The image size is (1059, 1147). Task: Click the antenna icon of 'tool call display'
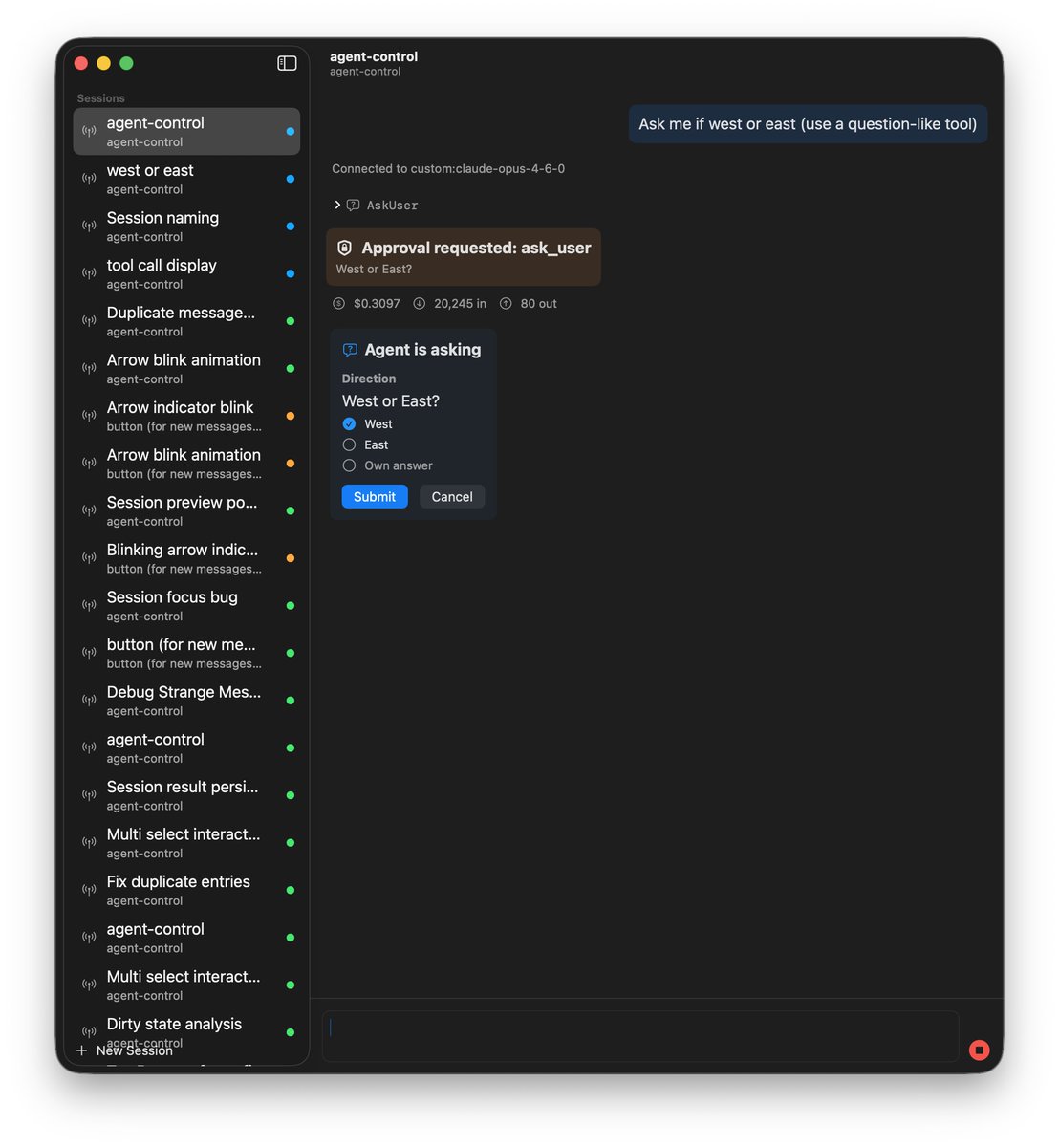tap(89, 273)
